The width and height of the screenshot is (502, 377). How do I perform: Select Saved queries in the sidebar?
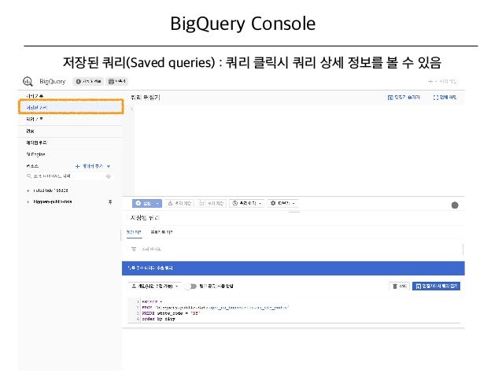(x=71, y=107)
